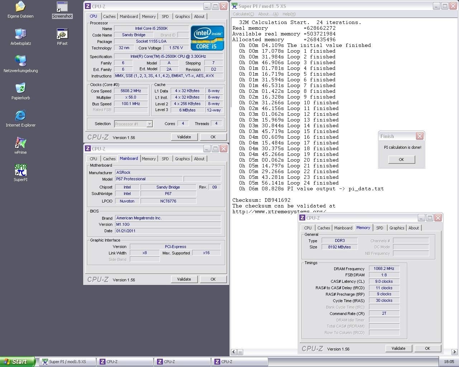Select the third CPU-Z taskbar button

coord(240,362)
